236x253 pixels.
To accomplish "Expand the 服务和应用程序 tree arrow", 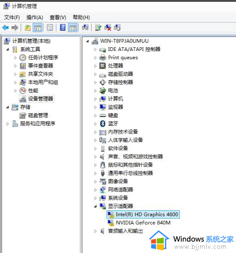I will [7, 124].
